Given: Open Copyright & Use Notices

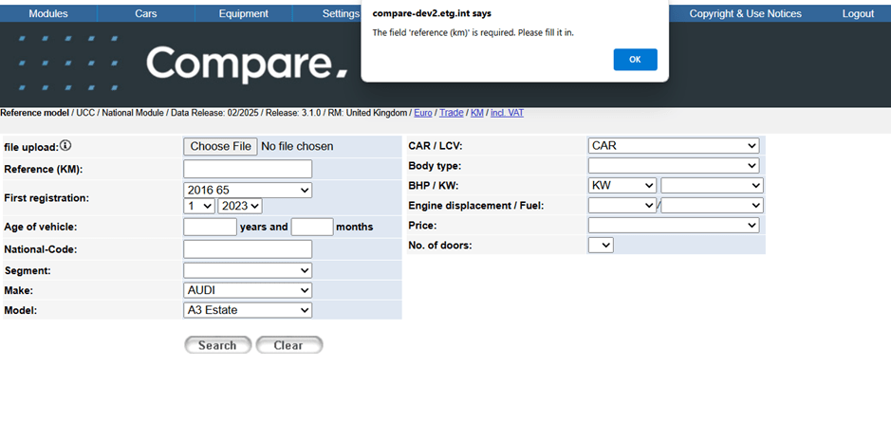Looking at the screenshot, I should [x=745, y=13].
